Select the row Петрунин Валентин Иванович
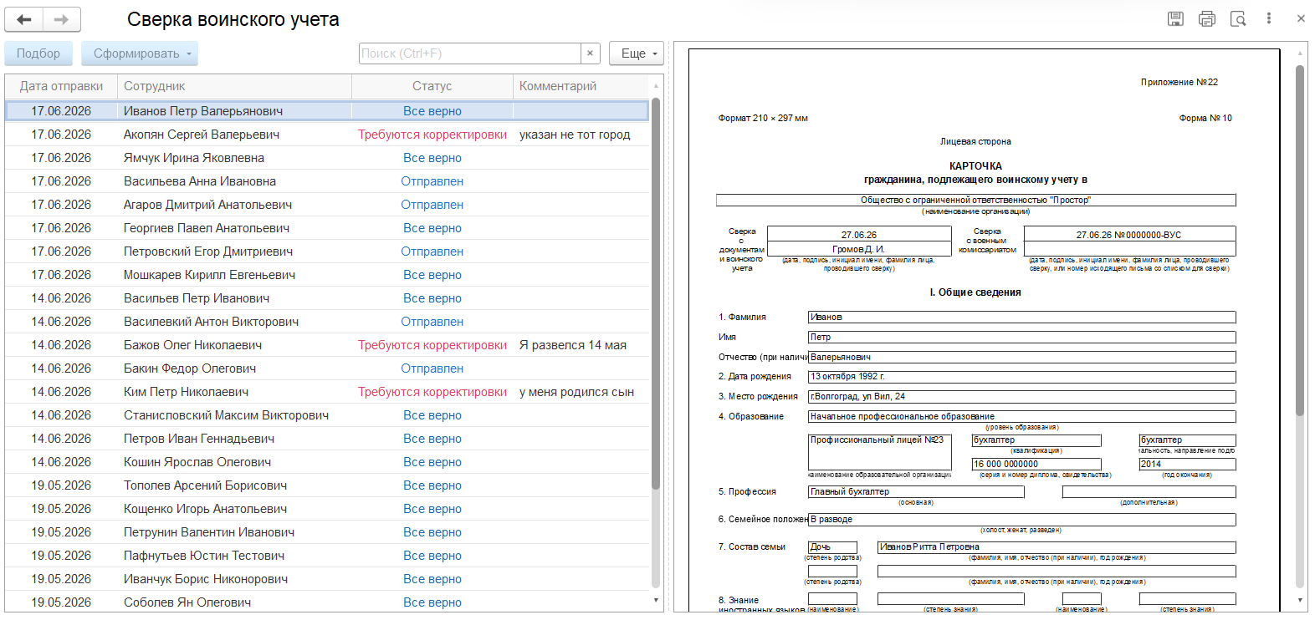The width and height of the screenshot is (1315, 620). tap(327, 532)
